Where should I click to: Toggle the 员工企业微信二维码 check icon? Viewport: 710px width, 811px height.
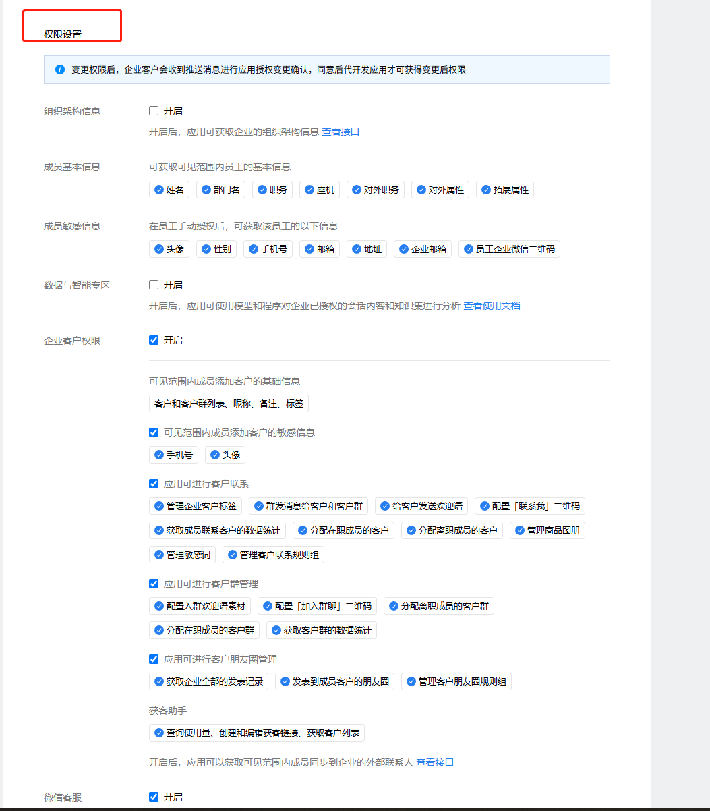pyautogui.click(x=469, y=249)
